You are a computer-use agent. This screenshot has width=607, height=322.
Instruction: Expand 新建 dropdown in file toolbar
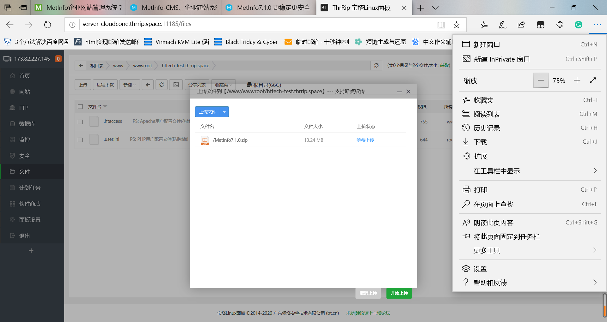click(x=130, y=85)
